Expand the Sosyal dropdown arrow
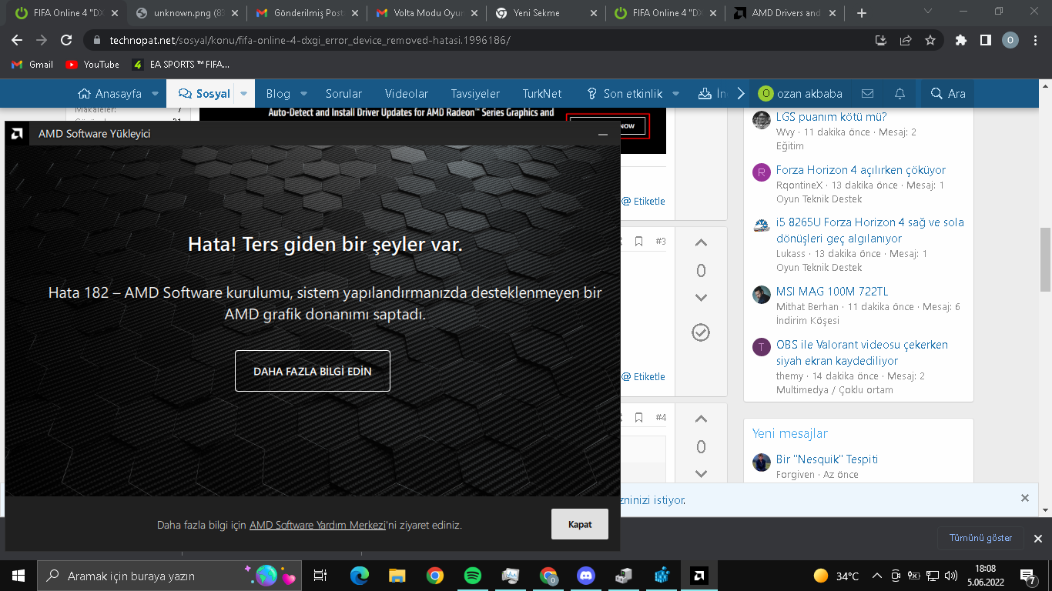This screenshot has width=1052, height=591. pyautogui.click(x=244, y=94)
